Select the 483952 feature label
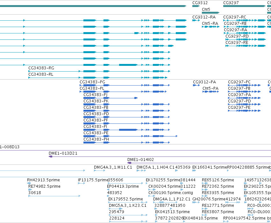The image size is (271, 223). (115, 193)
